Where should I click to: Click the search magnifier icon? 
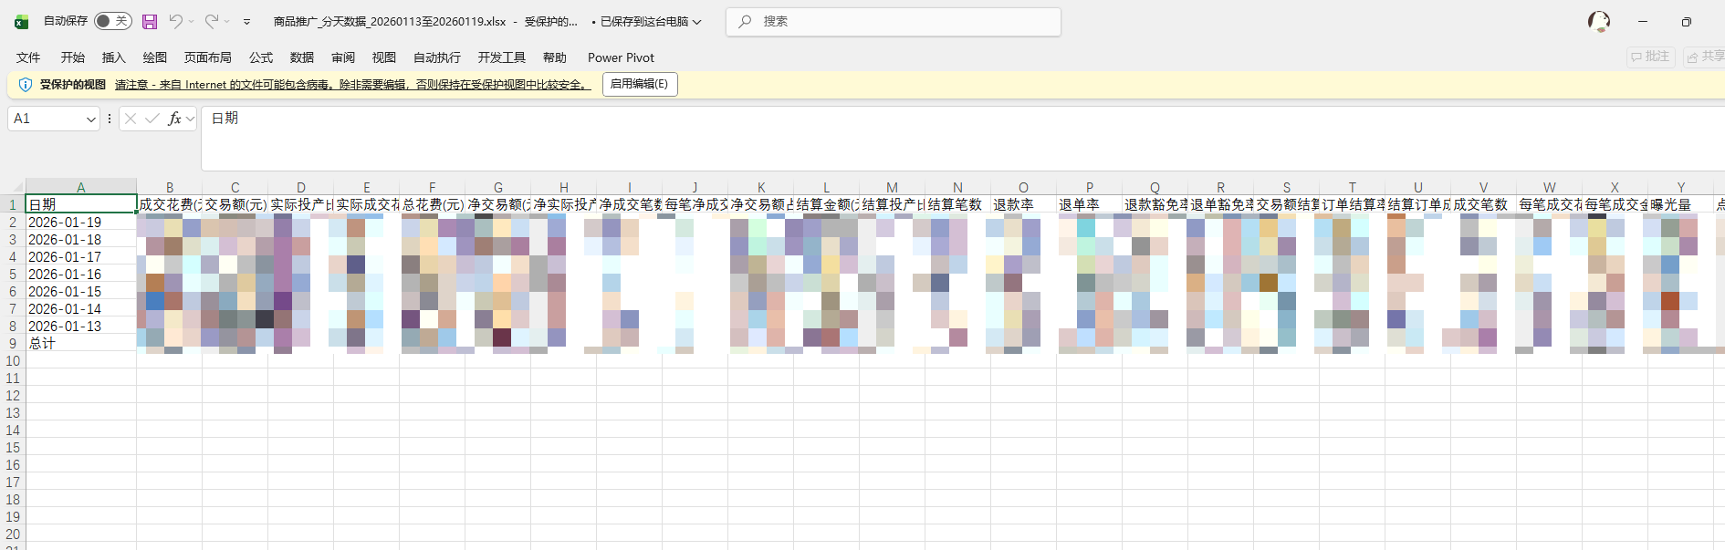(x=746, y=21)
